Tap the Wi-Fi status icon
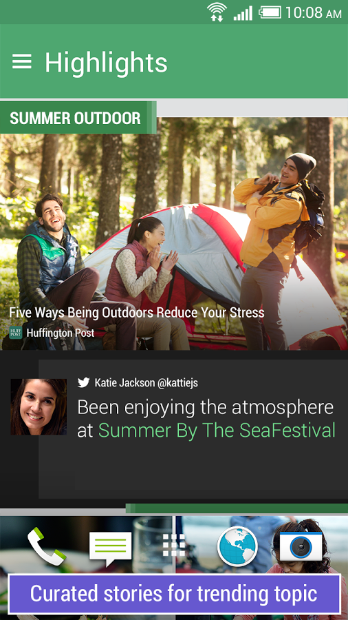 tap(217, 12)
